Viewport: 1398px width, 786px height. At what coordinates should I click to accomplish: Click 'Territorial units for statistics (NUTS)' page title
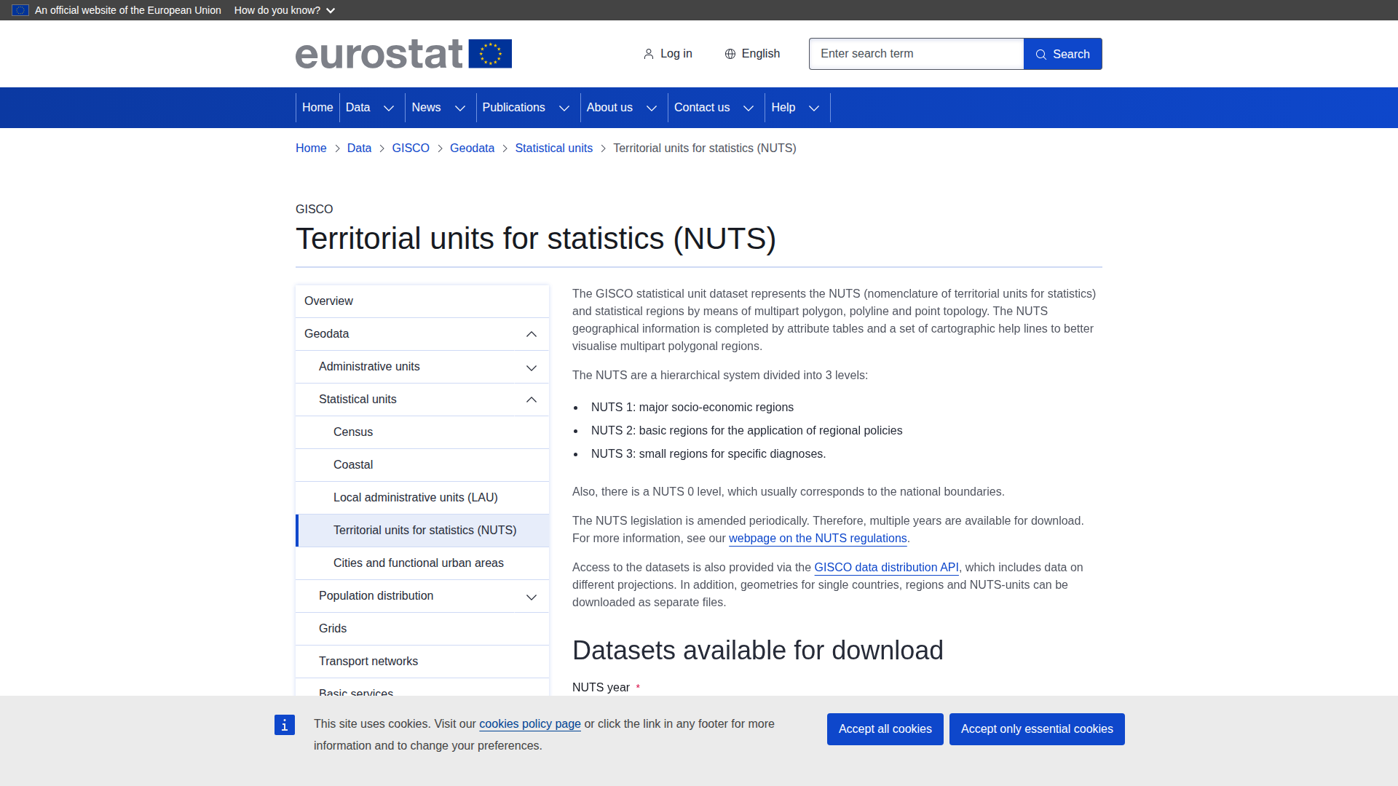coord(535,239)
